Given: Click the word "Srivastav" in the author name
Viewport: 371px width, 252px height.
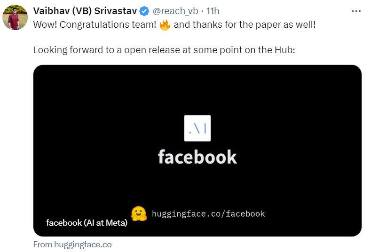Looking at the screenshot, I should pyautogui.click(x=118, y=11).
